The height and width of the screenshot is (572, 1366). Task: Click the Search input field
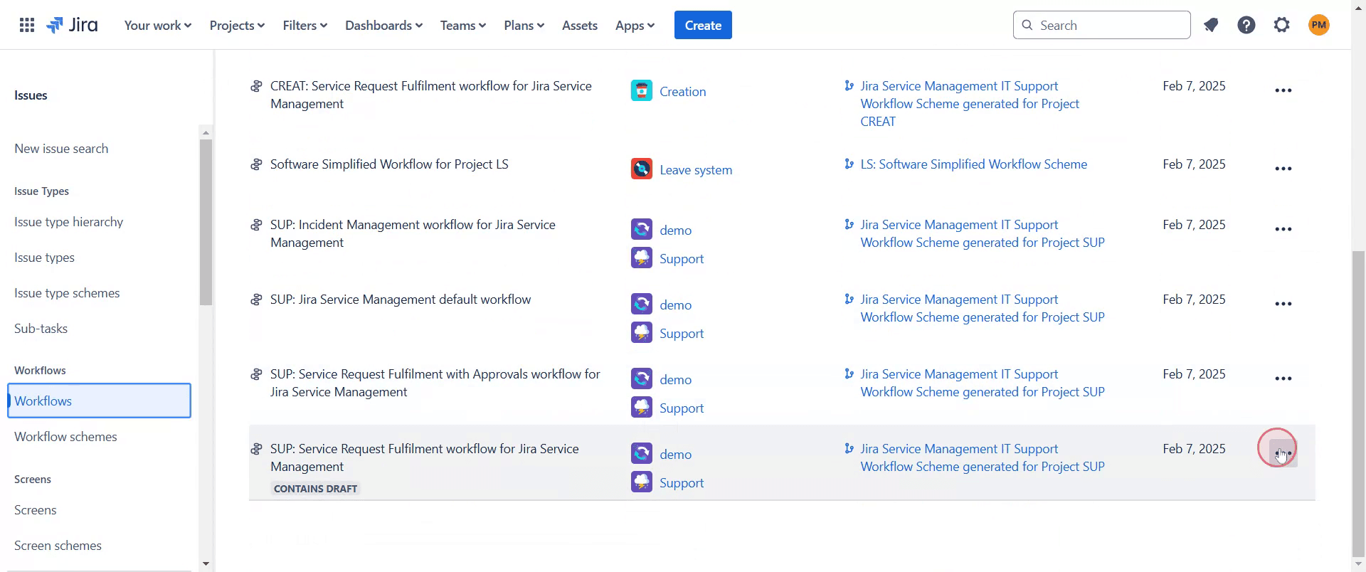click(x=1101, y=26)
